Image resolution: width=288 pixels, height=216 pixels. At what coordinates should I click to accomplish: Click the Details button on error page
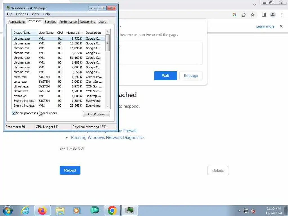tap(218, 170)
